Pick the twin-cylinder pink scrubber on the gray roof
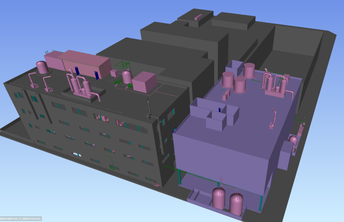The width and height of the screenshot is (344, 222). click(x=80, y=86)
